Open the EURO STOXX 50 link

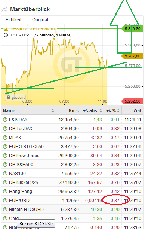pos(26,146)
